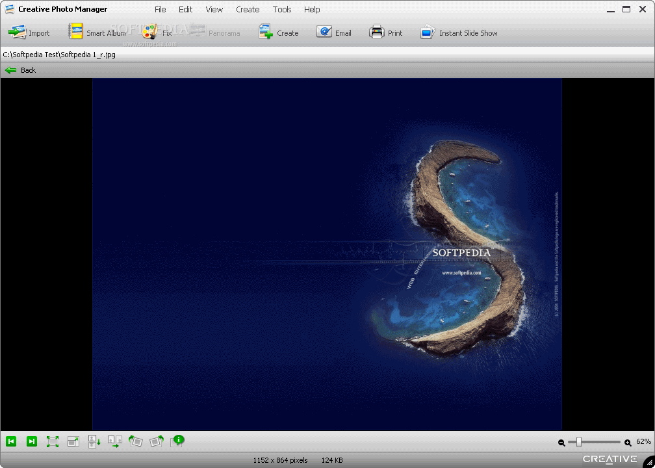Screen dimensions: 655x468
Task: Click the actual size view icon
Action: (73, 442)
